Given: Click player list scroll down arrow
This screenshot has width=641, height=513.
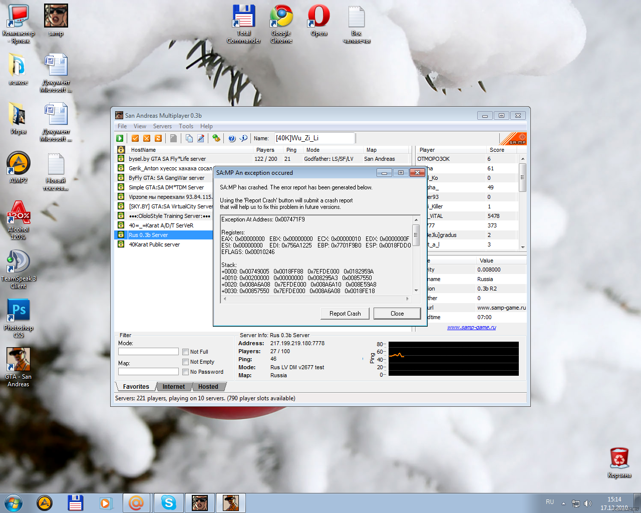Looking at the screenshot, I should click(523, 247).
